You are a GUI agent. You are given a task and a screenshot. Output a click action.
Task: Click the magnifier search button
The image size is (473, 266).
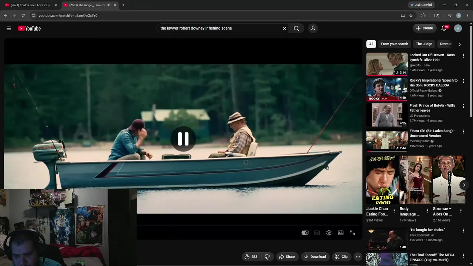(x=296, y=28)
